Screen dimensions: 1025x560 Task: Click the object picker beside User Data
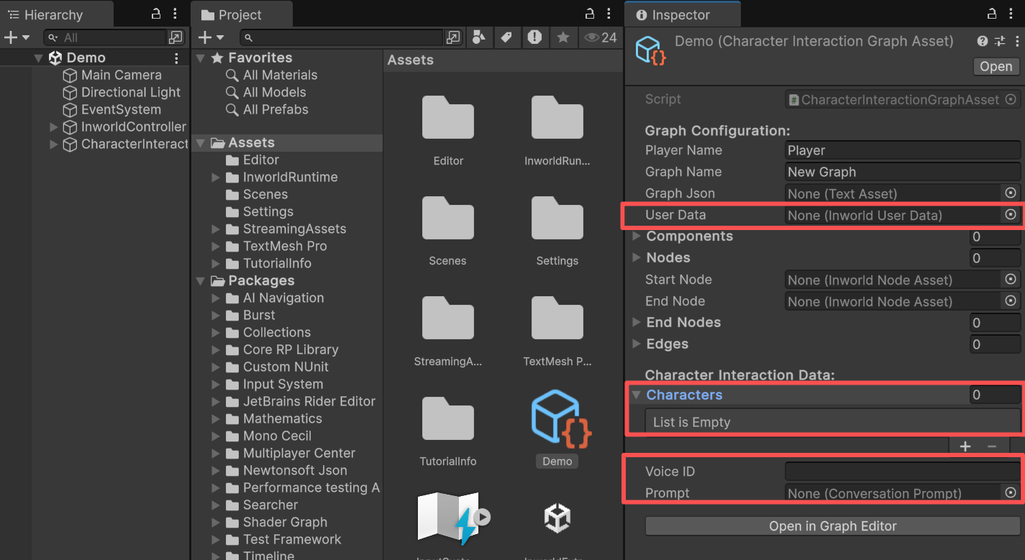click(1011, 214)
